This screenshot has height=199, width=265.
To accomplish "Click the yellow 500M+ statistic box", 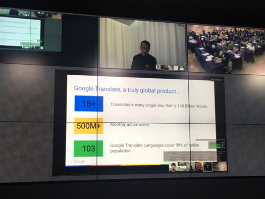I will click(88, 126).
